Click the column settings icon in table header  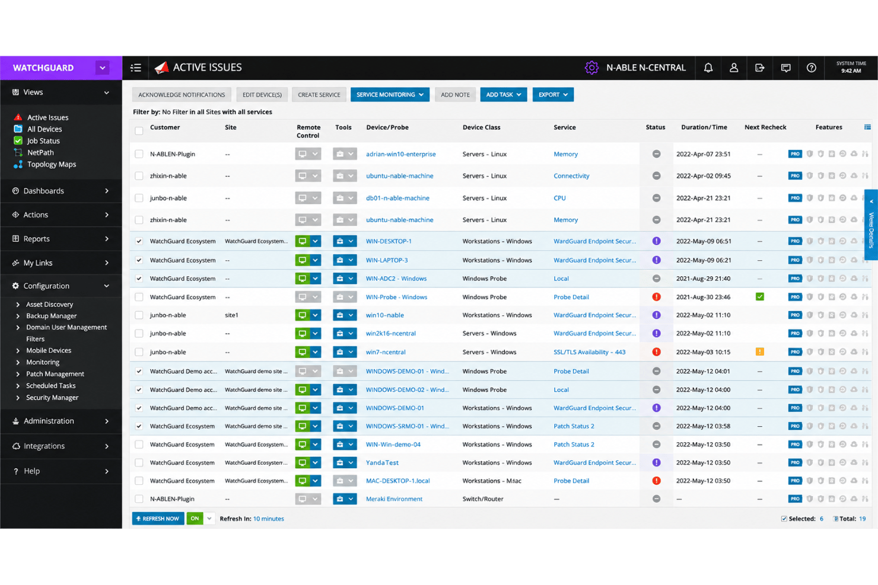coord(867,127)
